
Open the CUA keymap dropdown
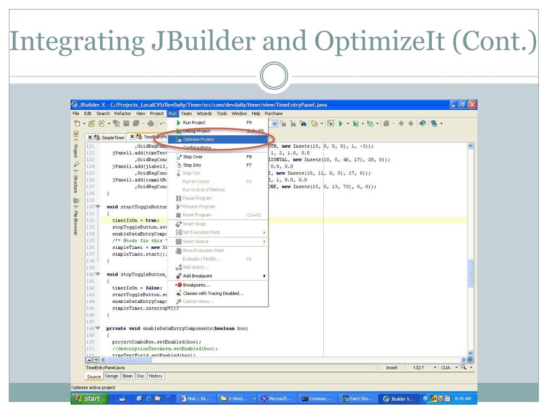(456, 367)
